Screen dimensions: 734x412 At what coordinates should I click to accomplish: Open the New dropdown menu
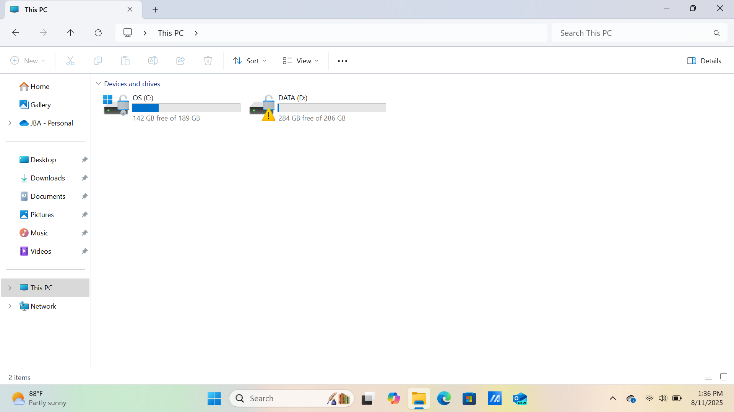(x=28, y=61)
